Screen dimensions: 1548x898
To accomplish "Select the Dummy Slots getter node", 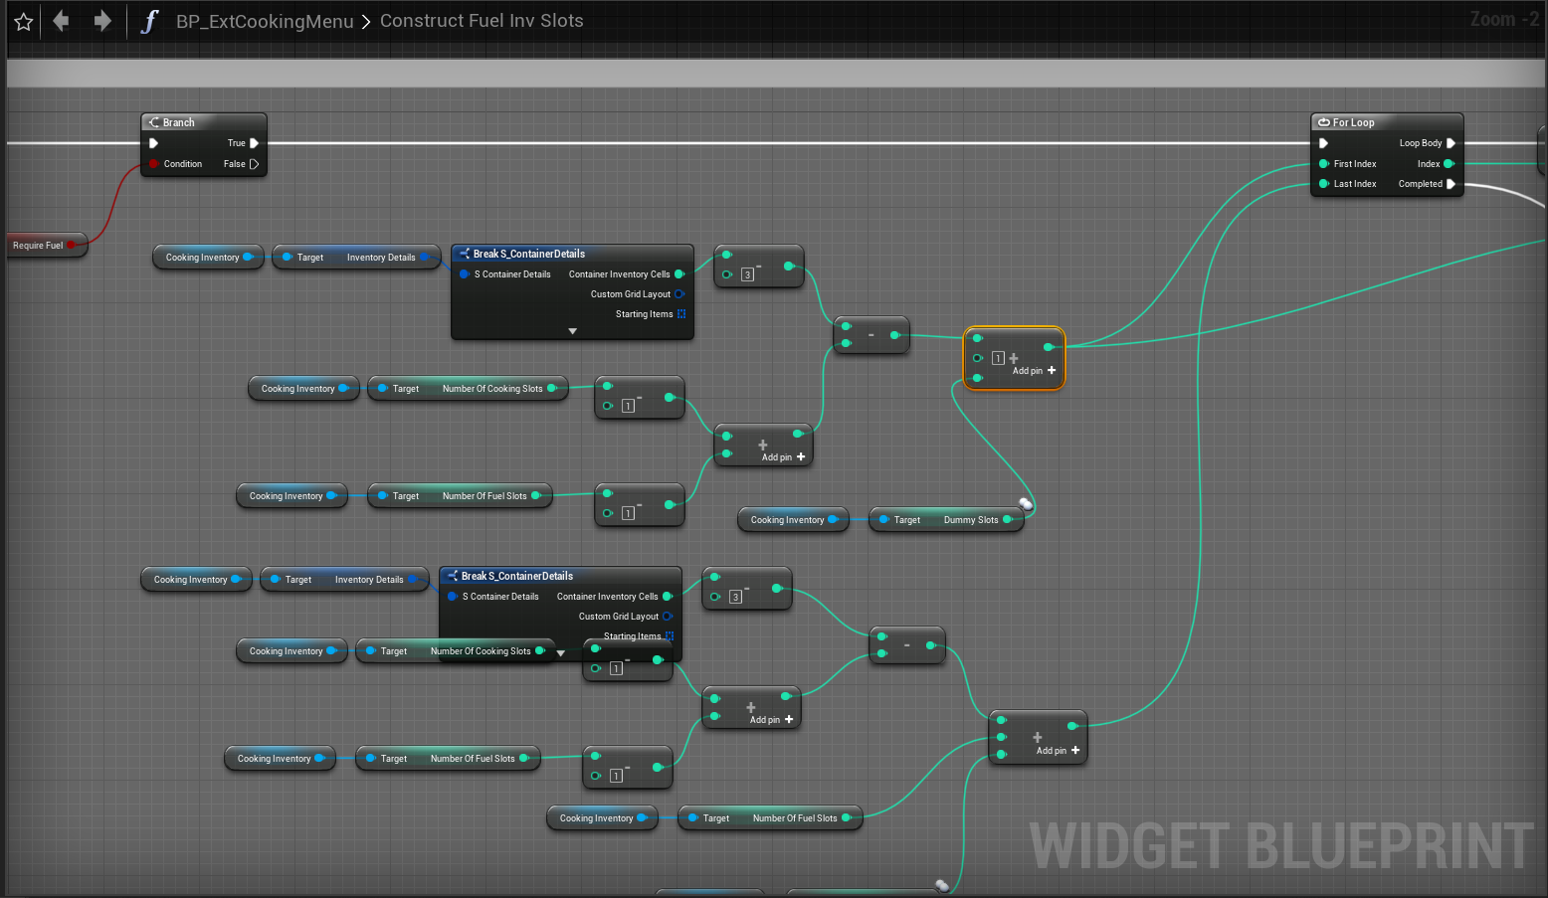I will 945,520.
